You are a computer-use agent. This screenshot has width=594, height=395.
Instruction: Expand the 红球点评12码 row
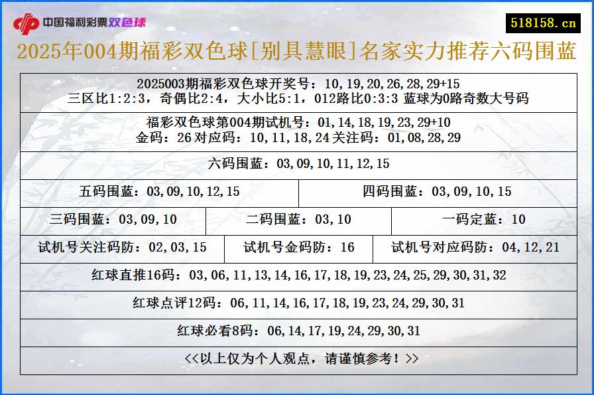coord(297,303)
